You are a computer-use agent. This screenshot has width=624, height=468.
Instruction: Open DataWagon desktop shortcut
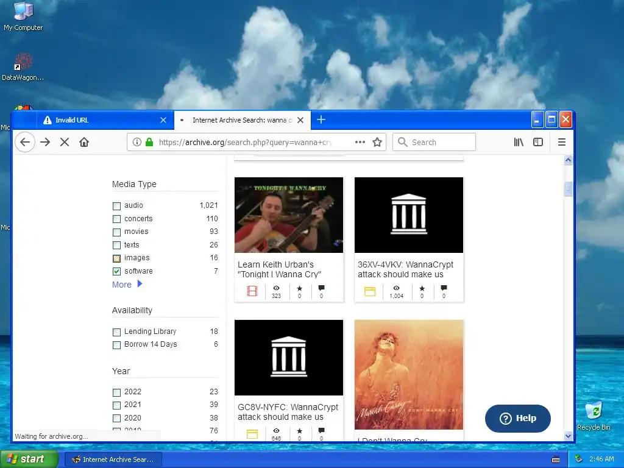pos(23,67)
